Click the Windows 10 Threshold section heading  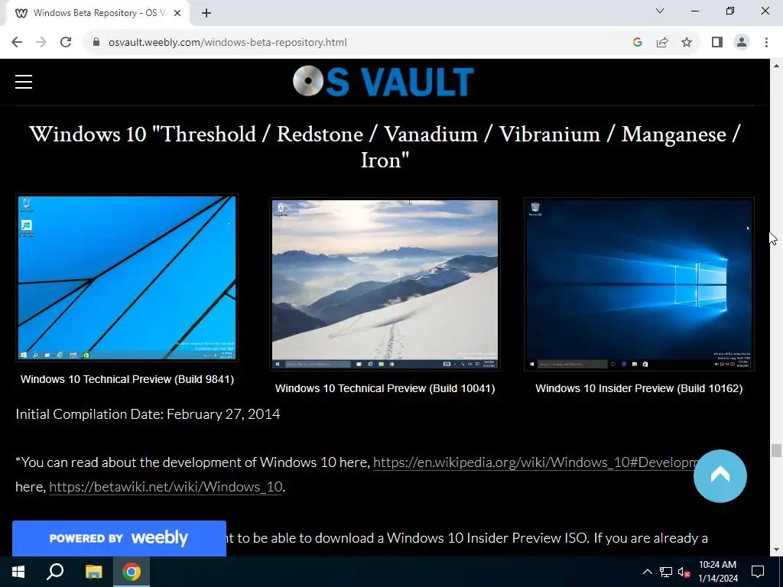tap(385, 147)
